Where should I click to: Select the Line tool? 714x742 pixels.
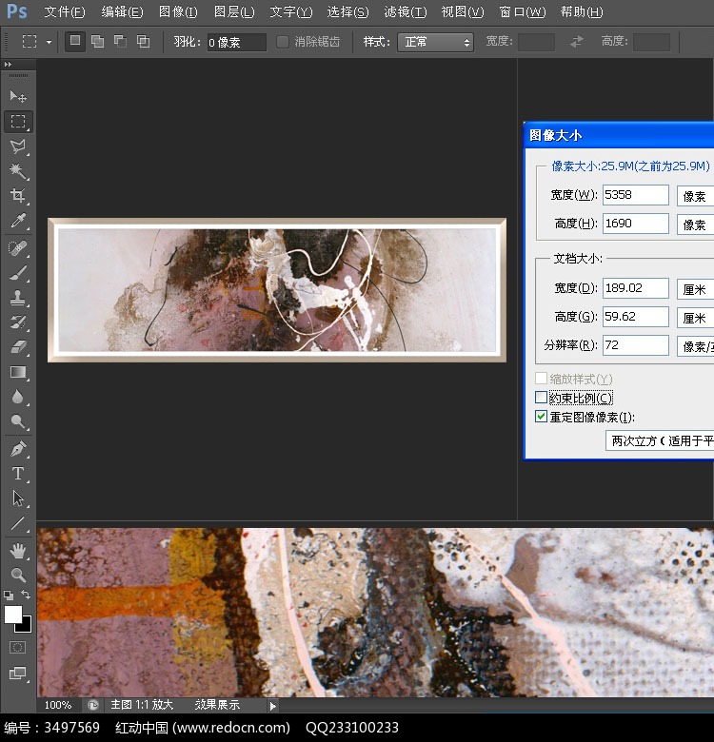pyautogui.click(x=18, y=523)
